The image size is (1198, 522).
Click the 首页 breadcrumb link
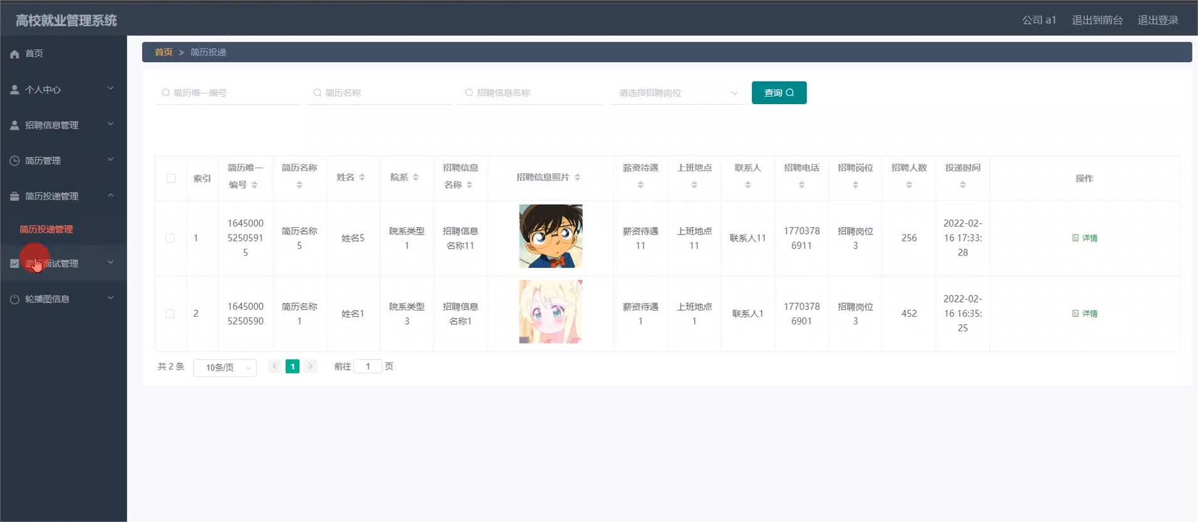[164, 52]
